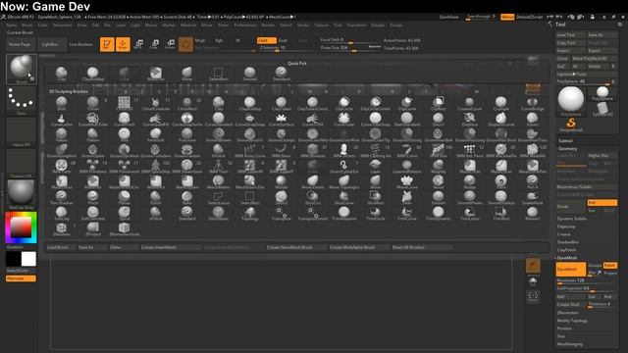Select the white main color swatch
628x353 pixels.
(28, 259)
